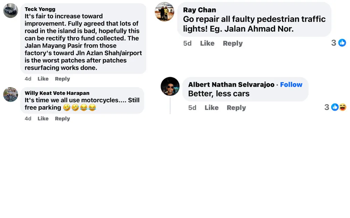Click the like reaction icon on Albert's comment

pyautogui.click(x=335, y=107)
